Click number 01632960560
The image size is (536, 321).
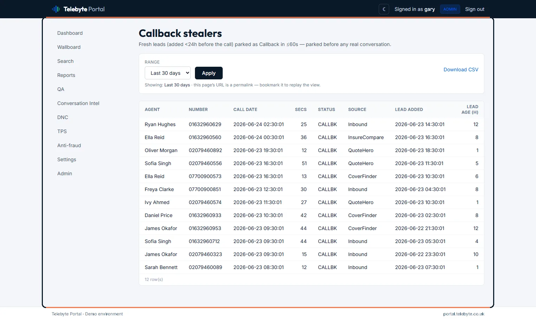click(205, 137)
